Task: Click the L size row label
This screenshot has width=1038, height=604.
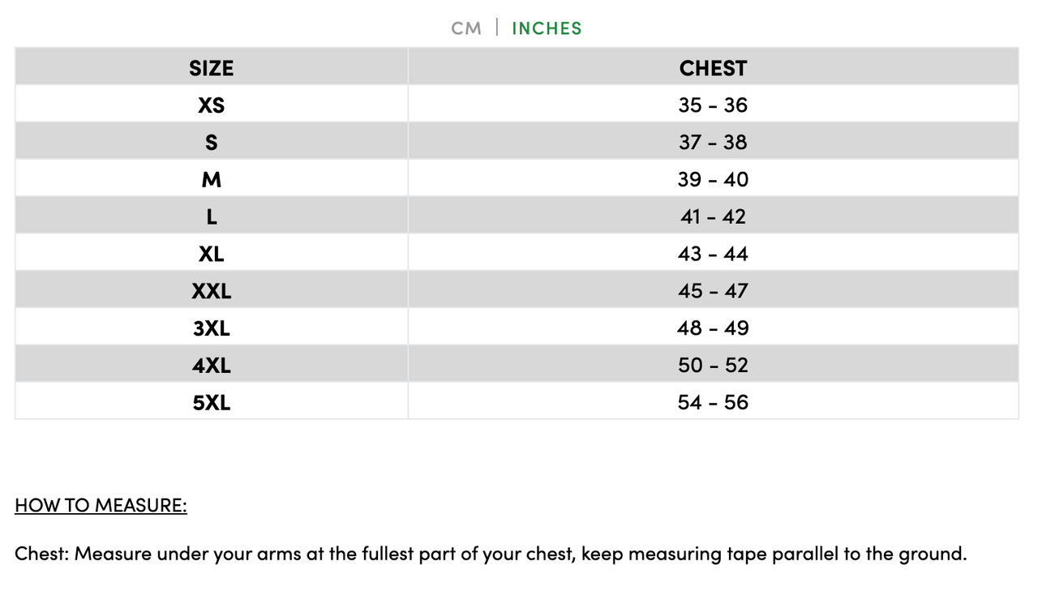Action: tap(212, 216)
